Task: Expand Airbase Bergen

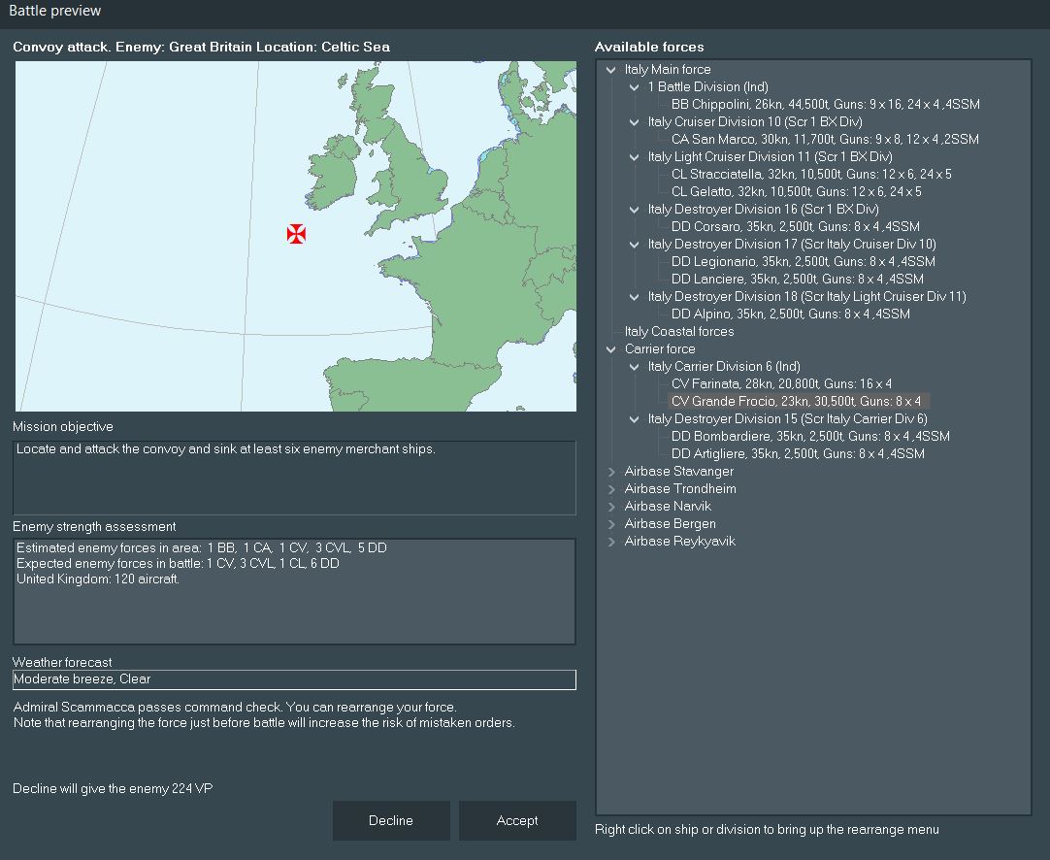Action: (x=610, y=524)
